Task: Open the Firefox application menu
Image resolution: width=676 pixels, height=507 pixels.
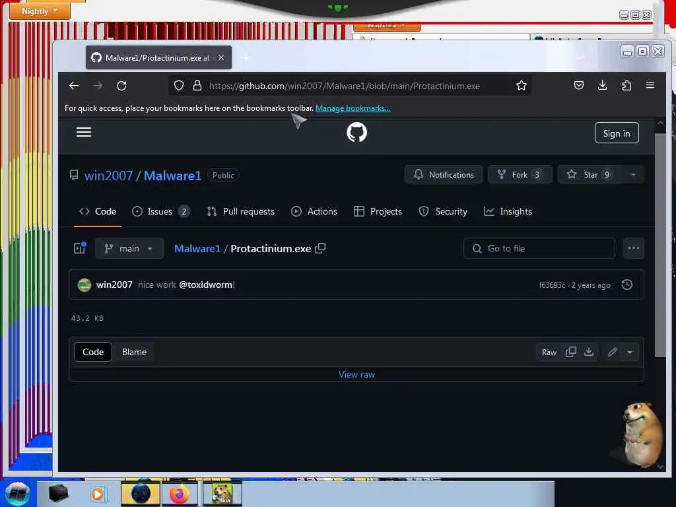Action: tap(650, 85)
